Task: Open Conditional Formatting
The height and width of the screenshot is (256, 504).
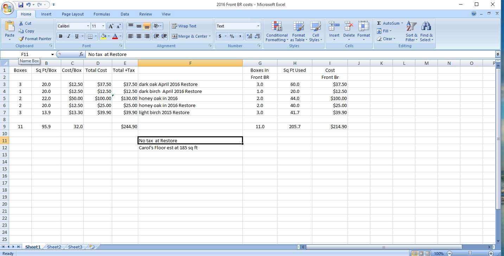Action: tap(277, 31)
